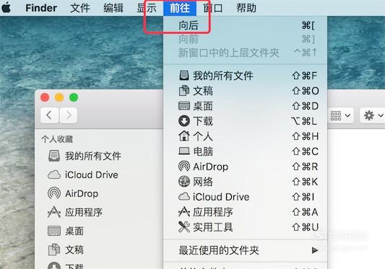Select the Home house icon item
Viewport: 385px width, 269px height.
point(184,136)
